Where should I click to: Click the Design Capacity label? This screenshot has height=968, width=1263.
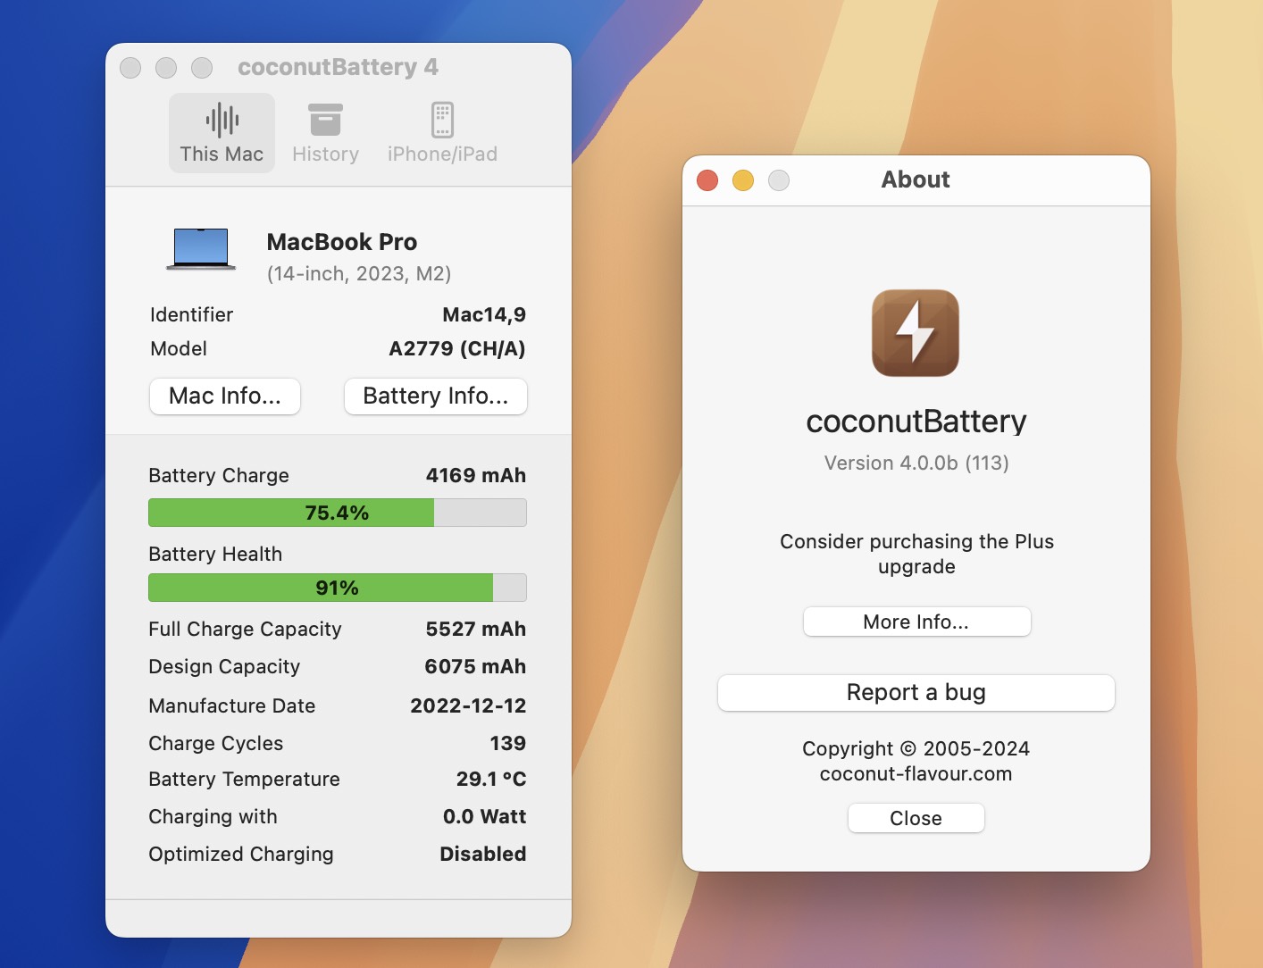[224, 666]
